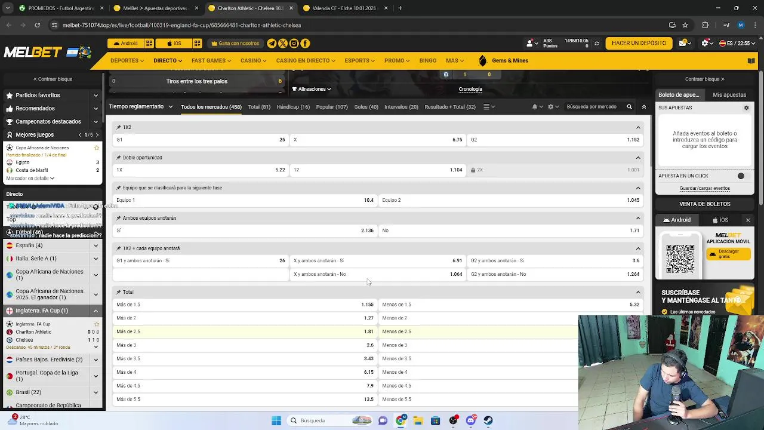Viewport: 764px width, 430px height.
Task: Click the Guardar/cargar eventos link
Action: point(704,188)
